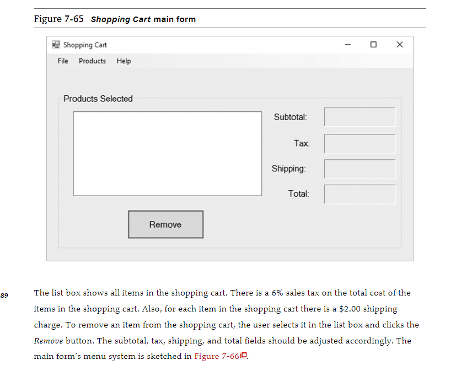Click inside the Shipping field
This screenshot has height=376, width=456.
[360, 169]
